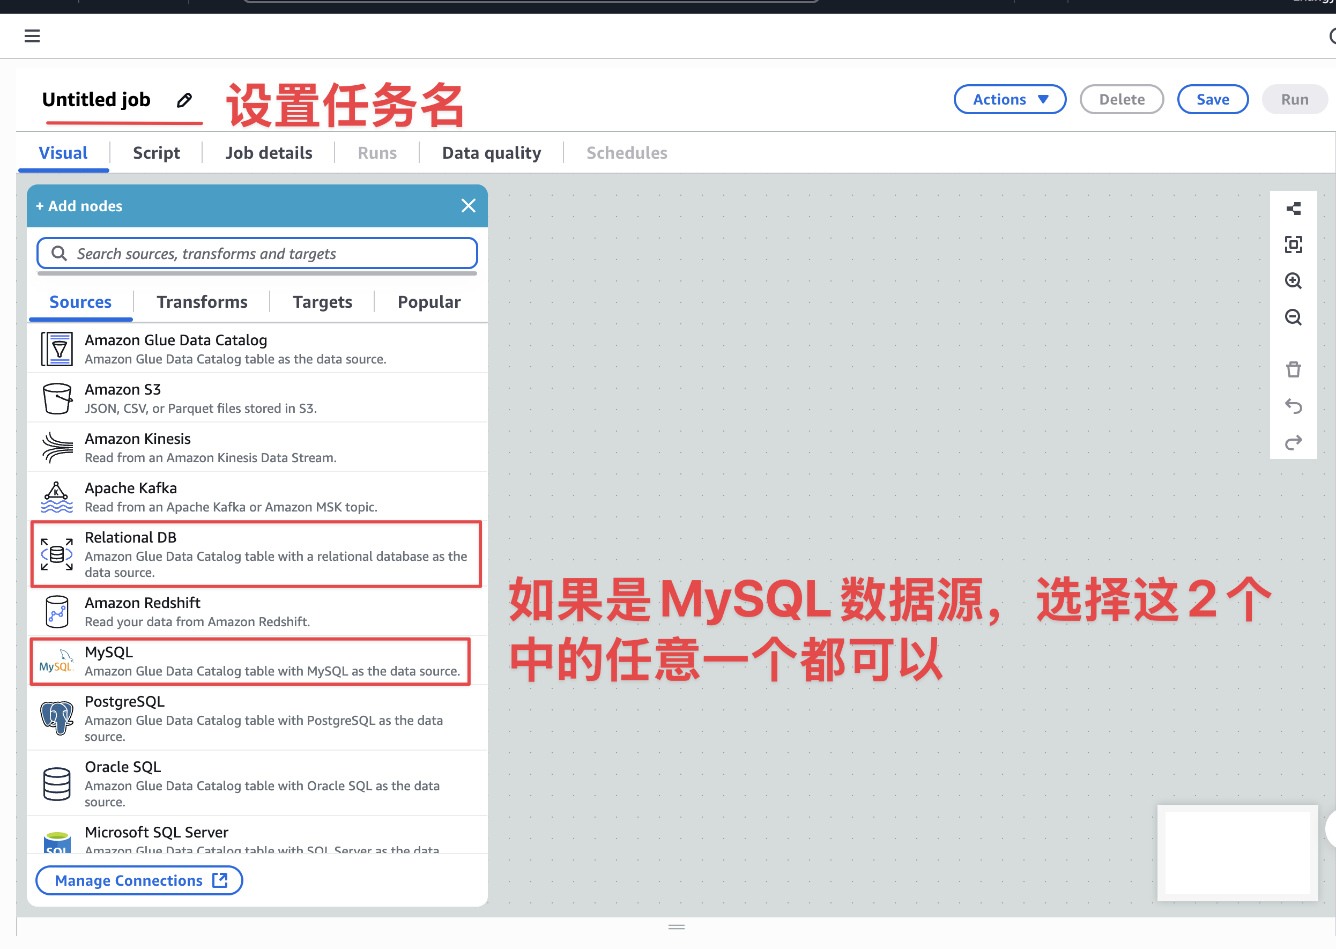Open the Job details tab
The width and height of the screenshot is (1336, 949).
tap(269, 153)
